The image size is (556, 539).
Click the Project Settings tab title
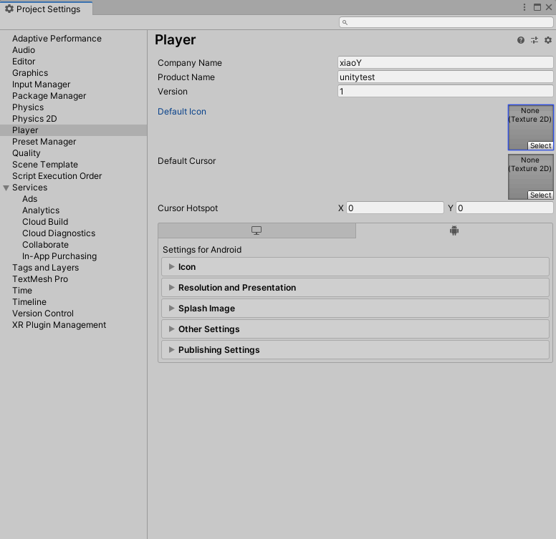coord(47,9)
